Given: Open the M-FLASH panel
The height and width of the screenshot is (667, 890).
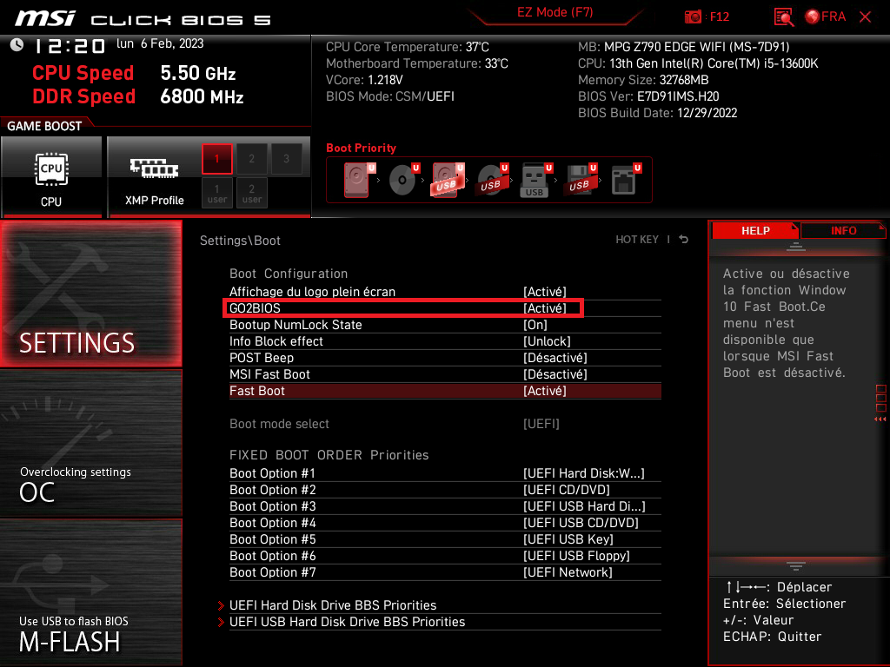Looking at the screenshot, I should pos(90,592).
